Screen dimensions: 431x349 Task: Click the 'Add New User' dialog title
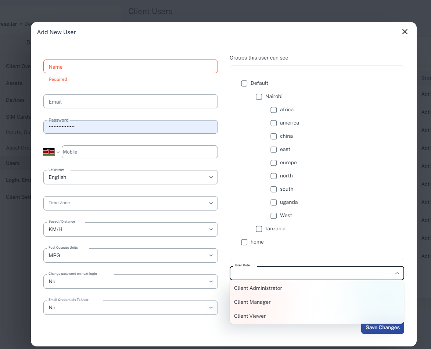point(56,32)
